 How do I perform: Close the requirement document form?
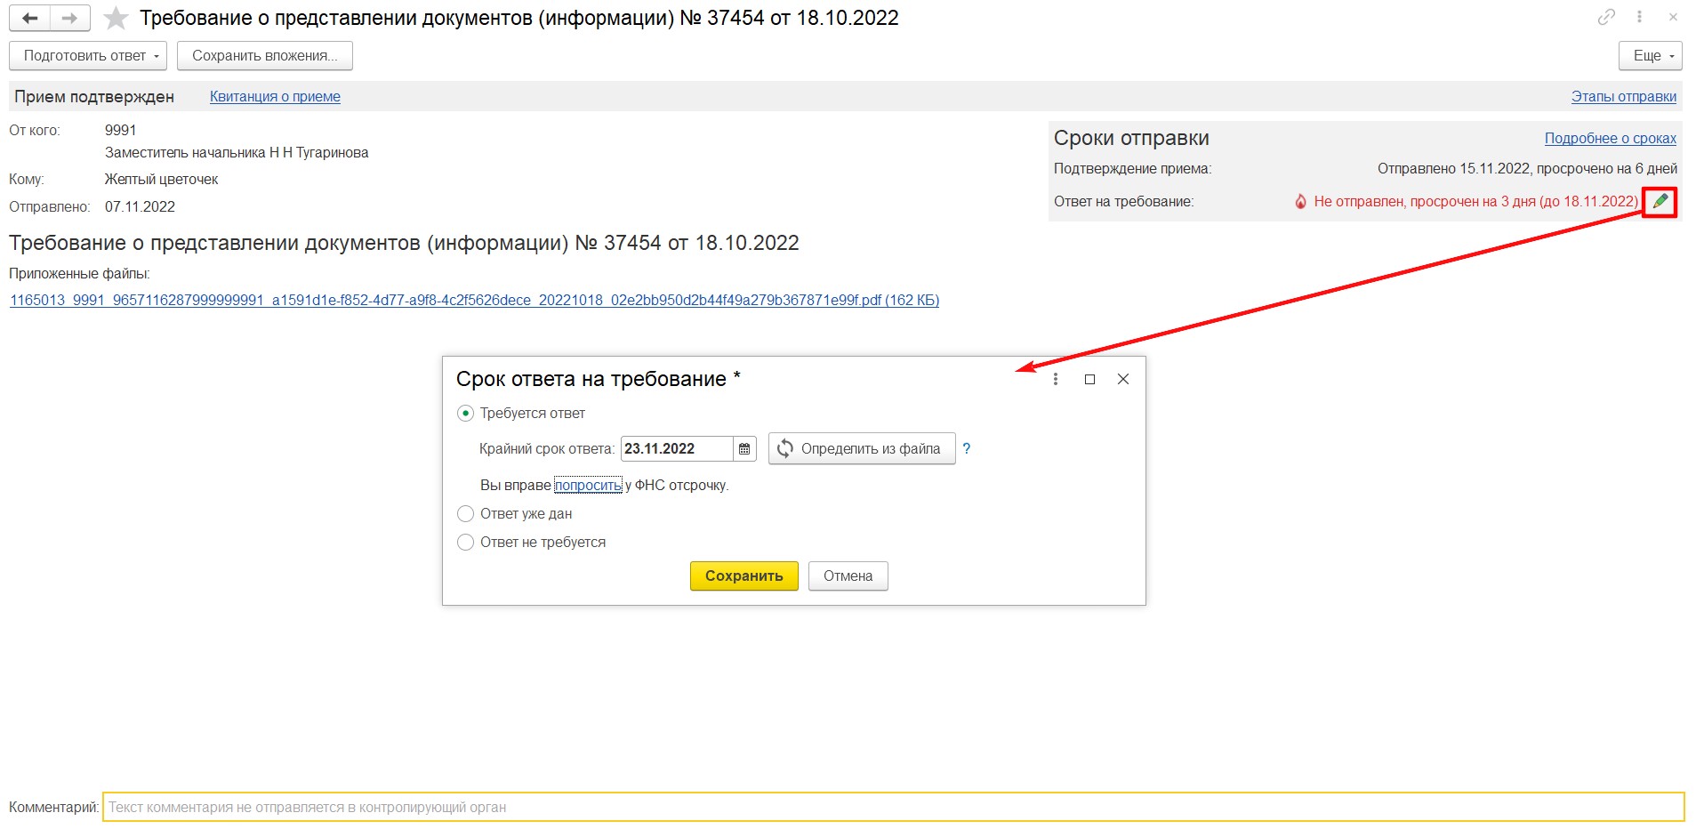pyautogui.click(x=1673, y=17)
